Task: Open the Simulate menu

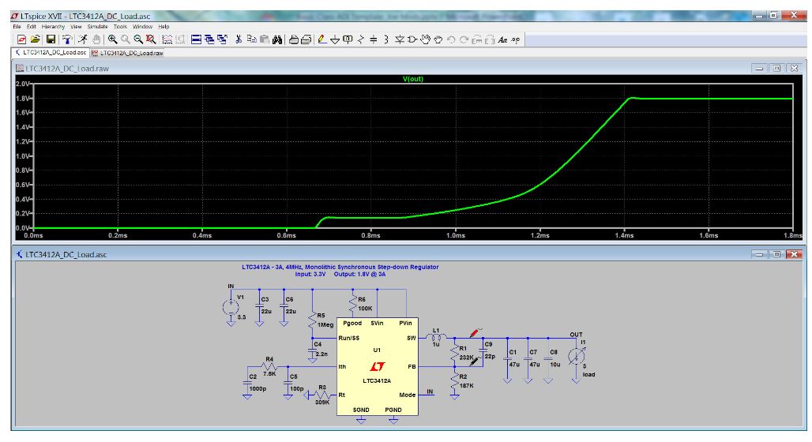Action: 97,26
